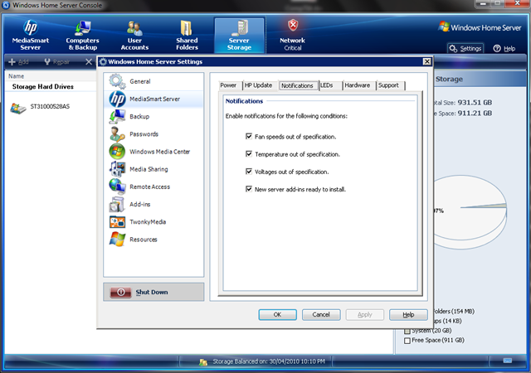Select Backup settings category

click(x=153, y=117)
